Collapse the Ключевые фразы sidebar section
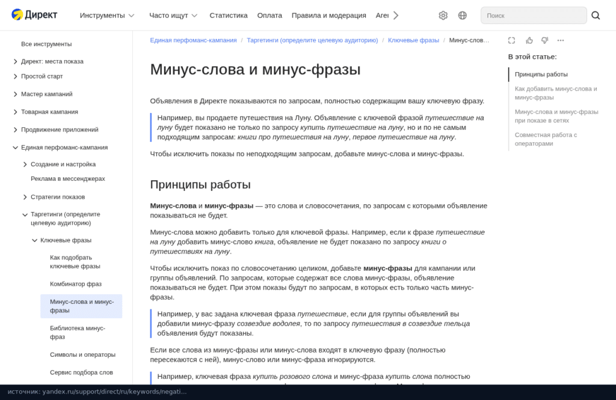Viewport: 616px width, 400px height. tap(34, 240)
